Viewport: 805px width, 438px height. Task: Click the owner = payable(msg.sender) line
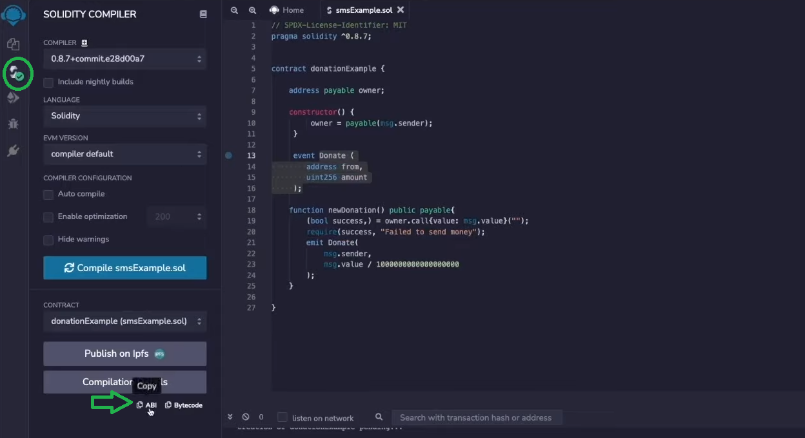click(x=372, y=123)
